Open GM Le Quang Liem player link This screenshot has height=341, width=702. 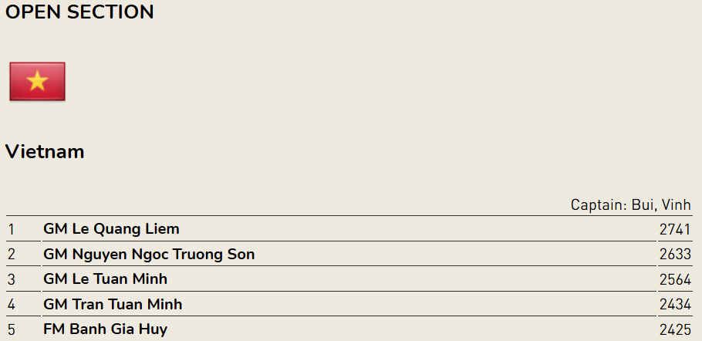[111, 228]
